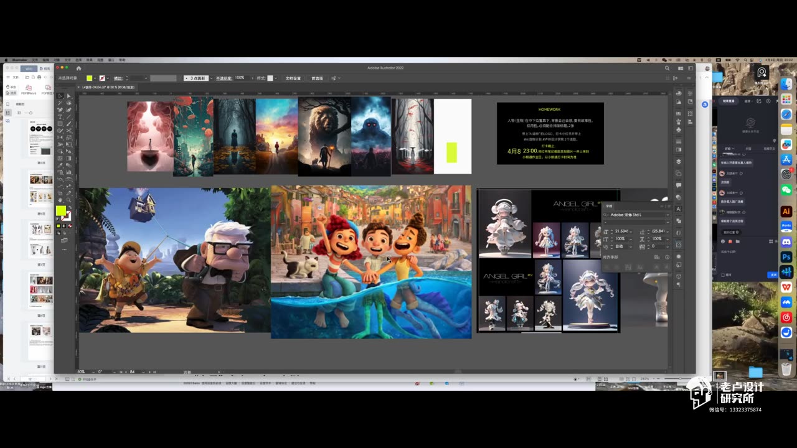Click the blue 发送 send button in chat

(773, 274)
